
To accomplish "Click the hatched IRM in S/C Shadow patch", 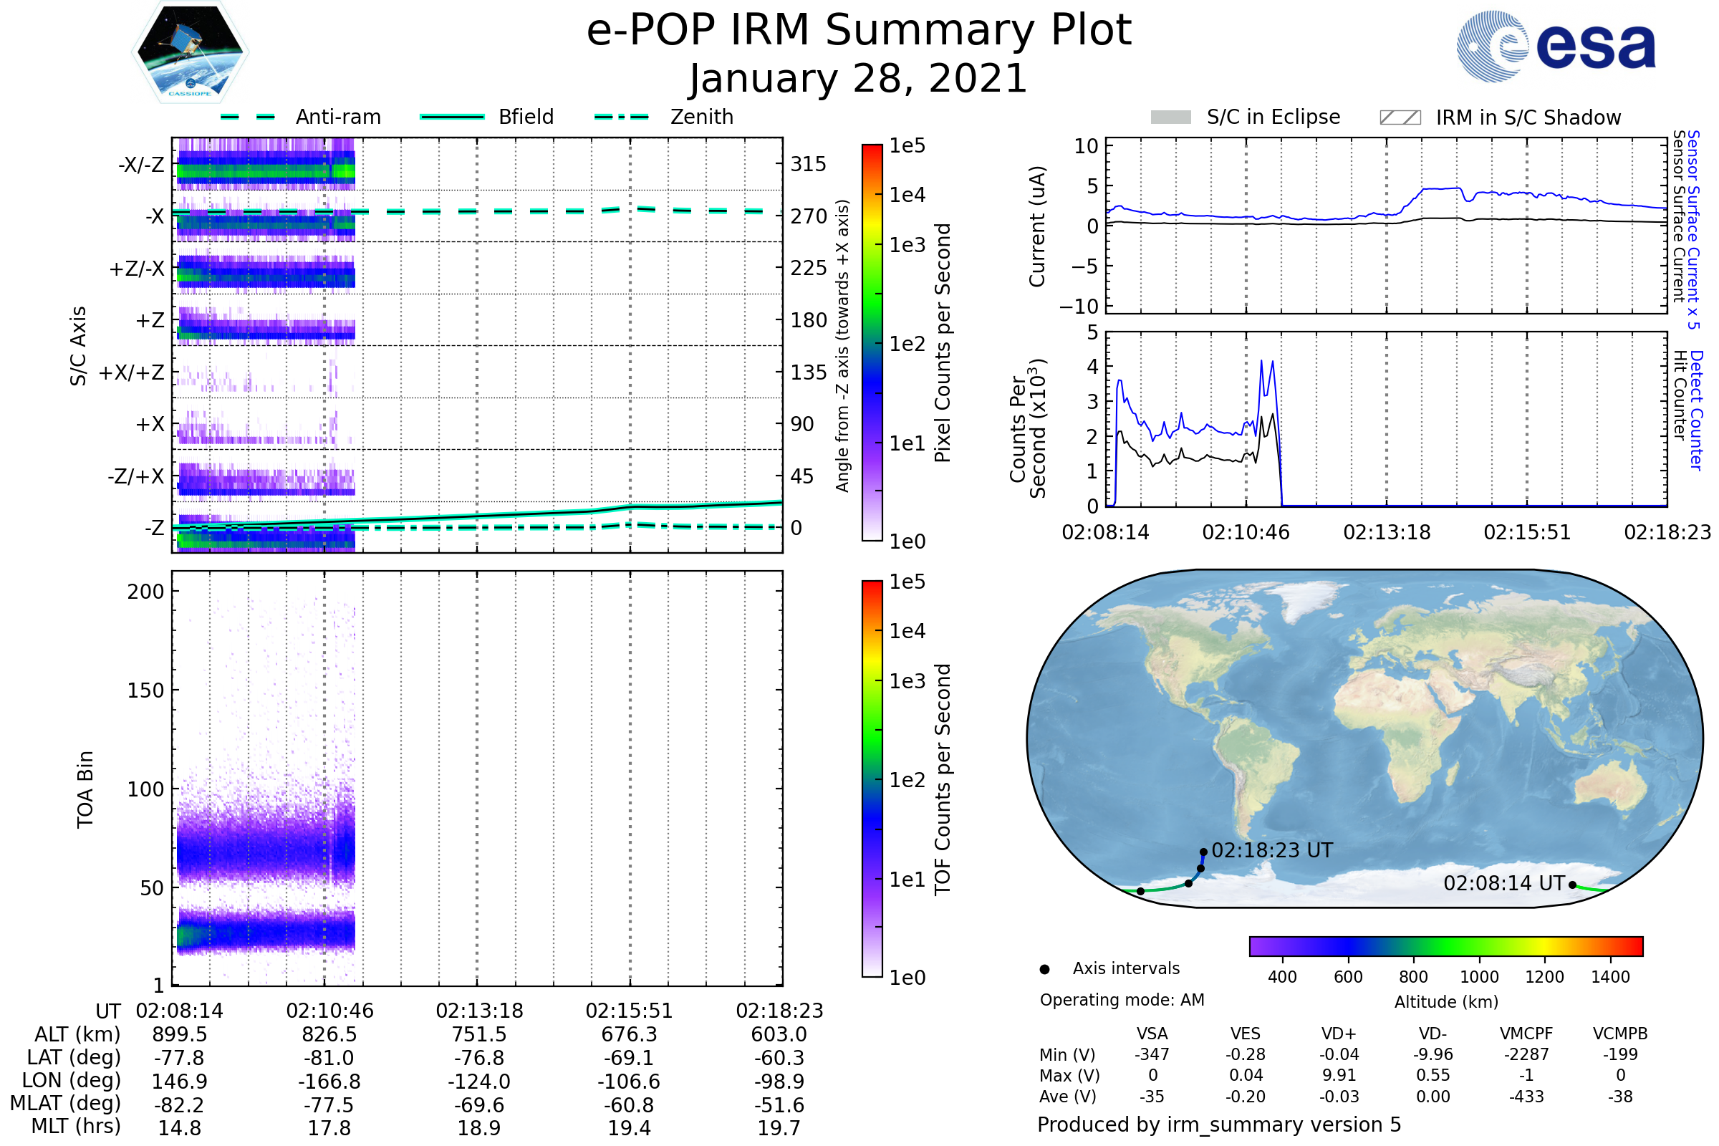I will click(1400, 117).
